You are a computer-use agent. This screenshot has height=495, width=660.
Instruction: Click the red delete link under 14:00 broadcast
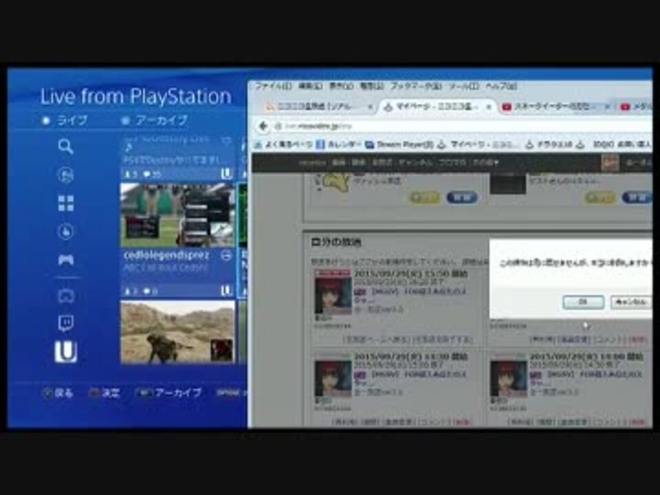tap(638, 421)
